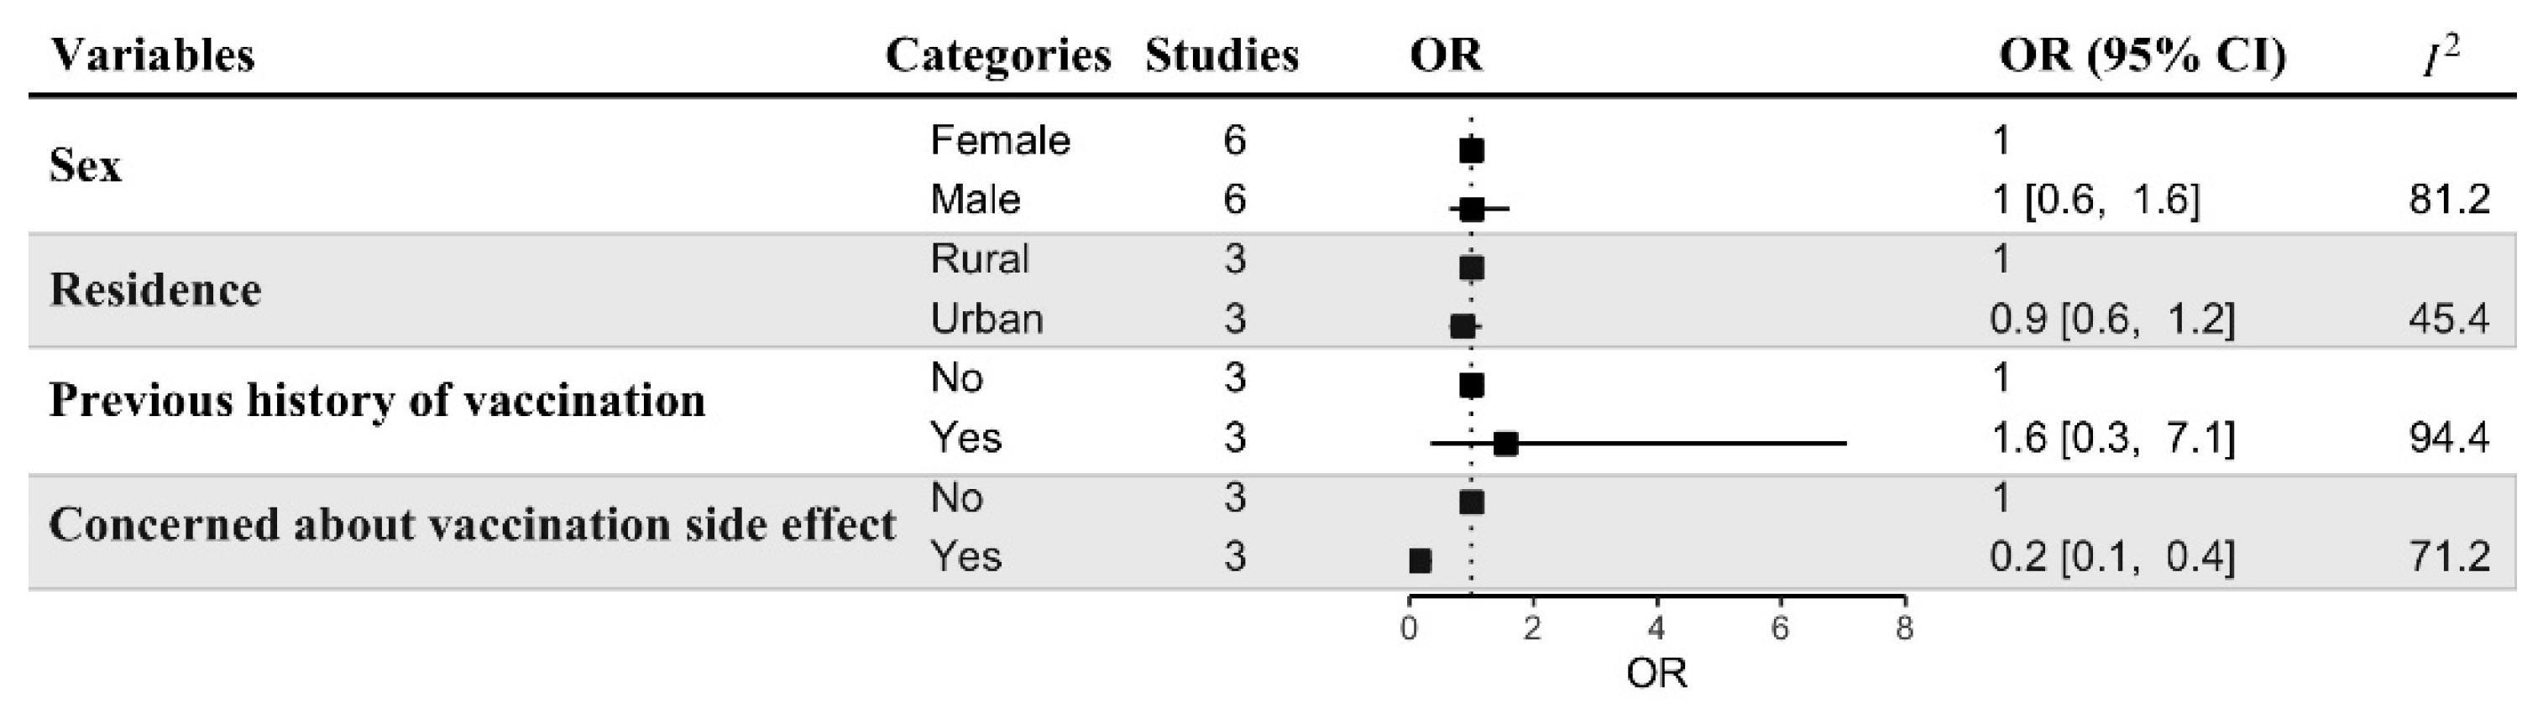Click the square marker with the widest interval
The width and height of the screenshot is (2543, 718).
[1505, 444]
